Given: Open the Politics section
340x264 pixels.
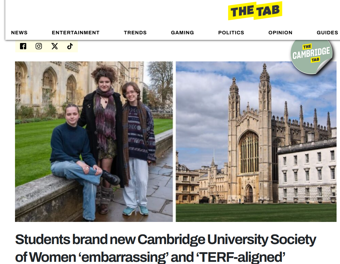Looking at the screenshot, I should point(231,32).
